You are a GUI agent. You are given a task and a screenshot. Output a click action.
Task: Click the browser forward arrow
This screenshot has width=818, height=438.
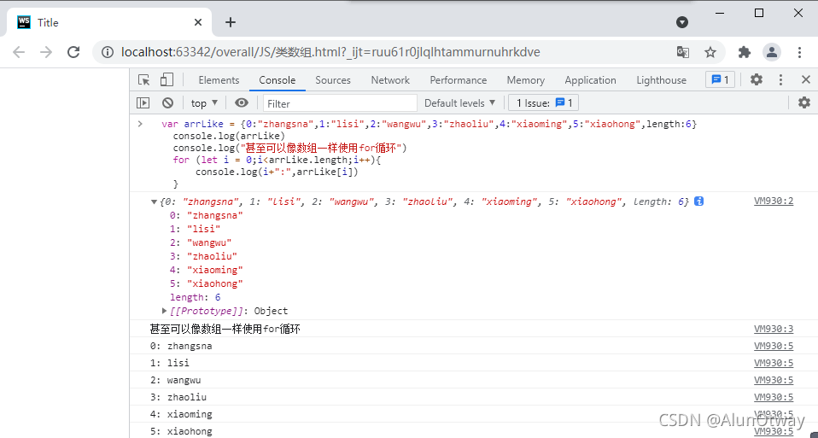pyautogui.click(x=46, y=52)
